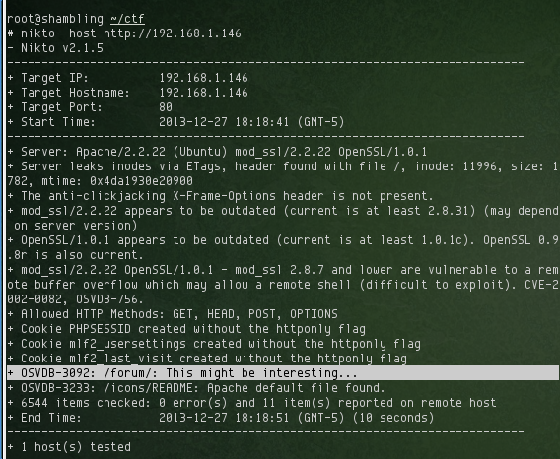Click the Nikto v2.1.5 version line
The width and height of the screenshot is (560, 459).
pos(55,48)
